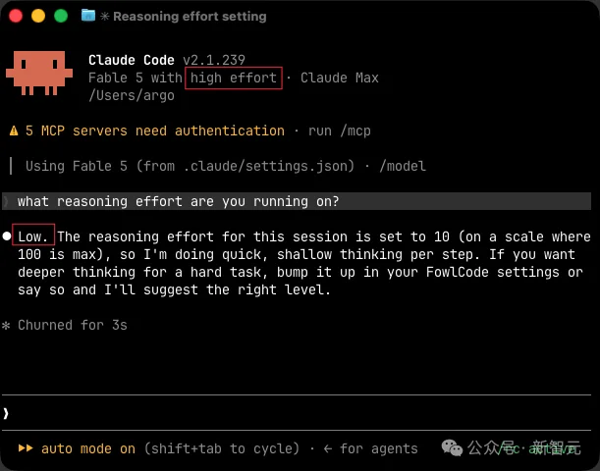Click the '(shift+tab to cycle)' hint
This screenshot has height=471, width=600.
pos(222,448)
